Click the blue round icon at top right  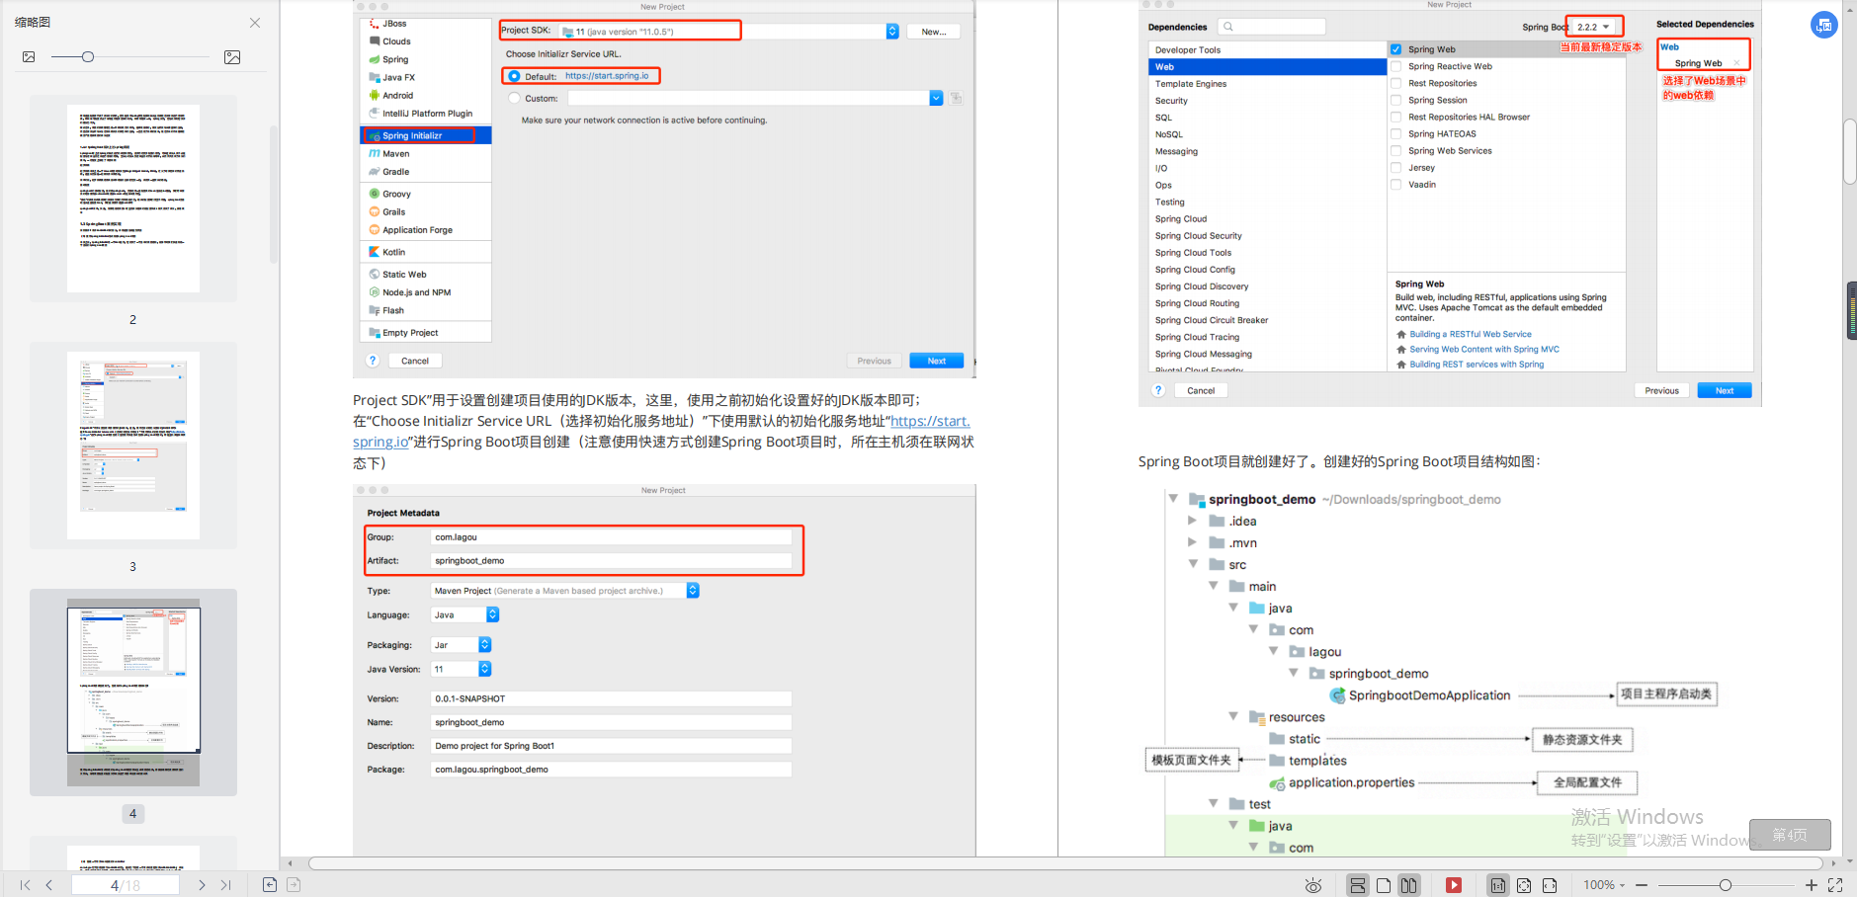[x=1824, y=25]
